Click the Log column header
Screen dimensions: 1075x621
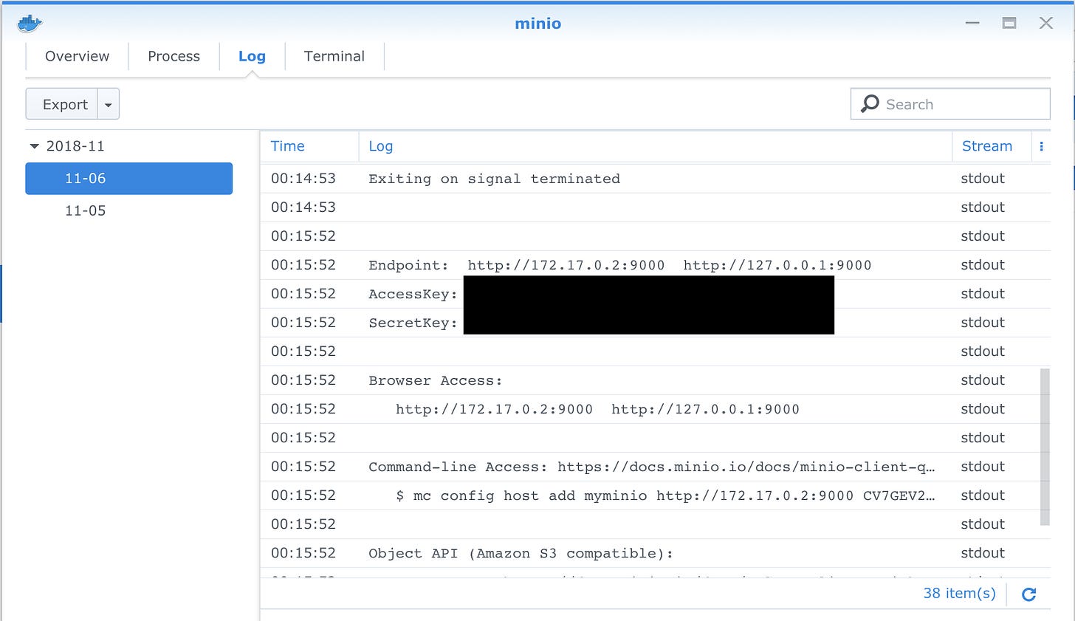coord(655,146)
